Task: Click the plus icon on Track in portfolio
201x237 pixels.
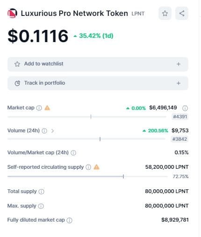Action: (179, 83)
